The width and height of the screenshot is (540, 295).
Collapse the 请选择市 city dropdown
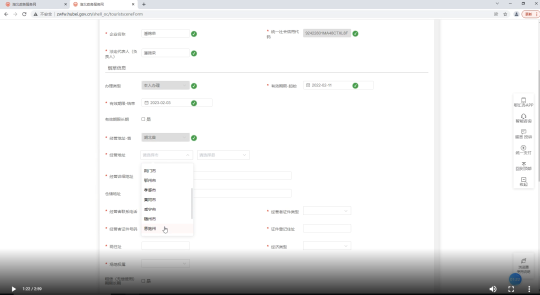coord(166,155)
